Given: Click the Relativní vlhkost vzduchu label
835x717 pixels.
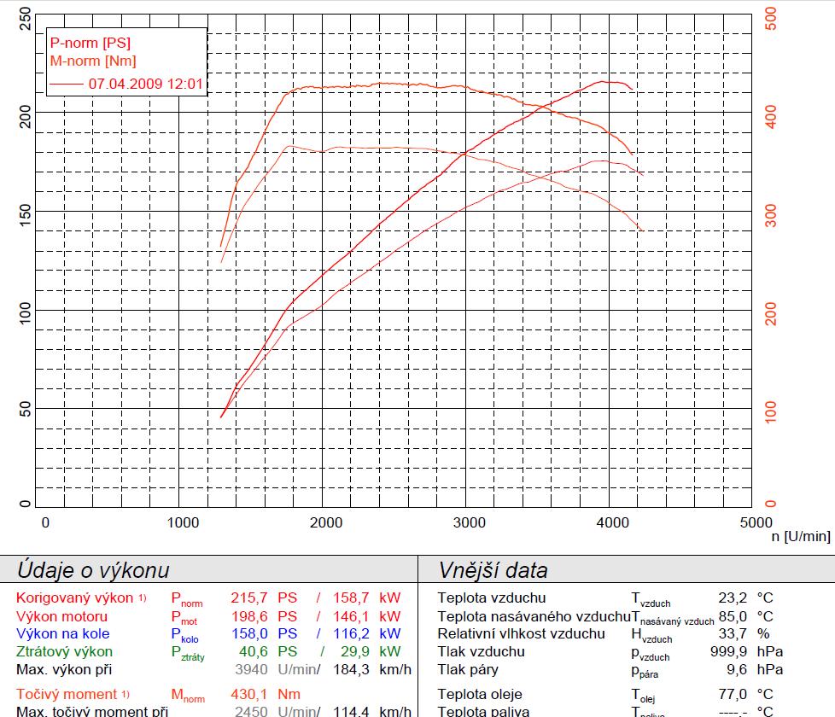Looking at the screenshot, I should tap(521, 634).
